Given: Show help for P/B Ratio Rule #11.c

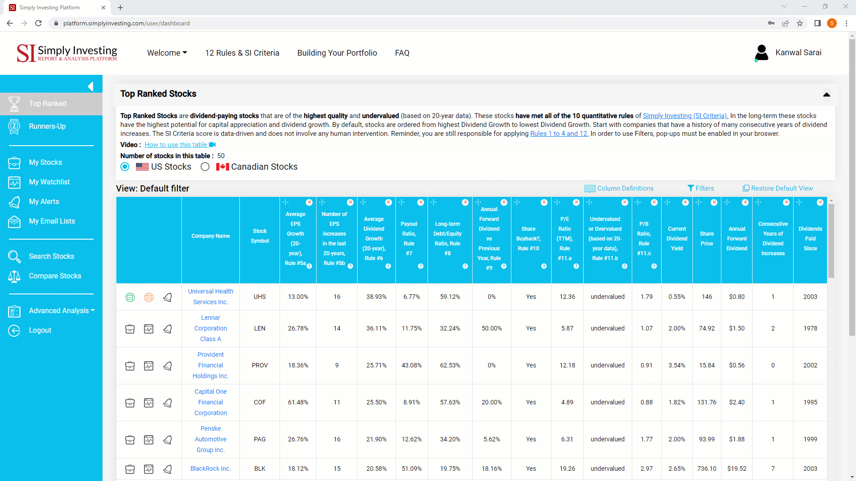Looking at the screenshot, I should click(654, 266).
